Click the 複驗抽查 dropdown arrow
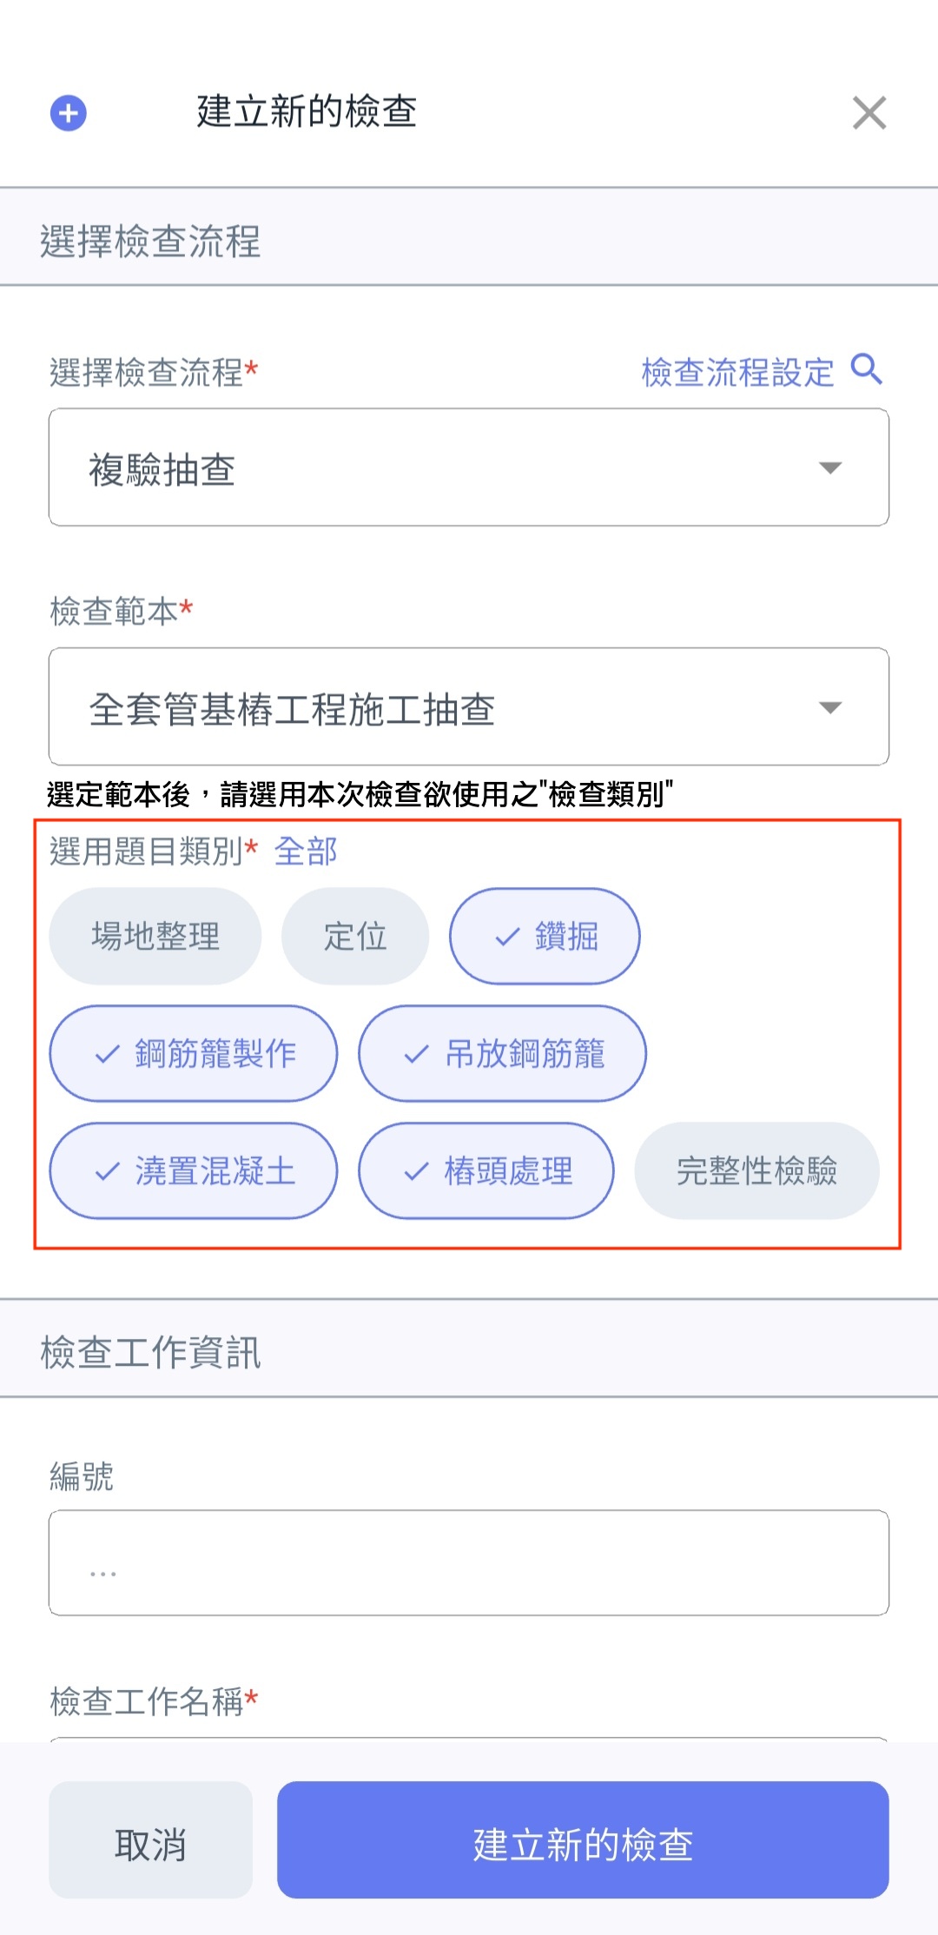This screenshot has height=1935, width=938. pos(830,468)
